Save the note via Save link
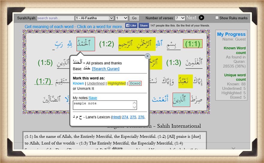 click(93, 98)
